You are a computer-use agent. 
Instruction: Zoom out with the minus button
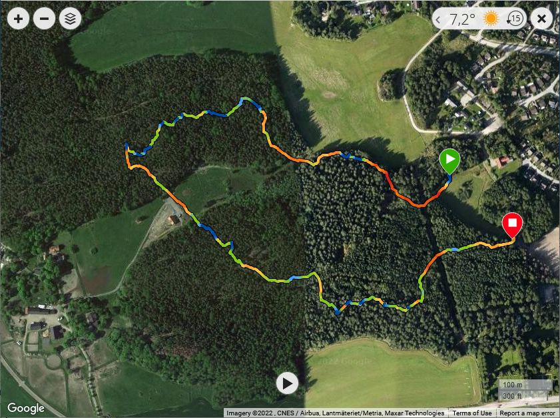pyautogui.click(x=45, y=19)
